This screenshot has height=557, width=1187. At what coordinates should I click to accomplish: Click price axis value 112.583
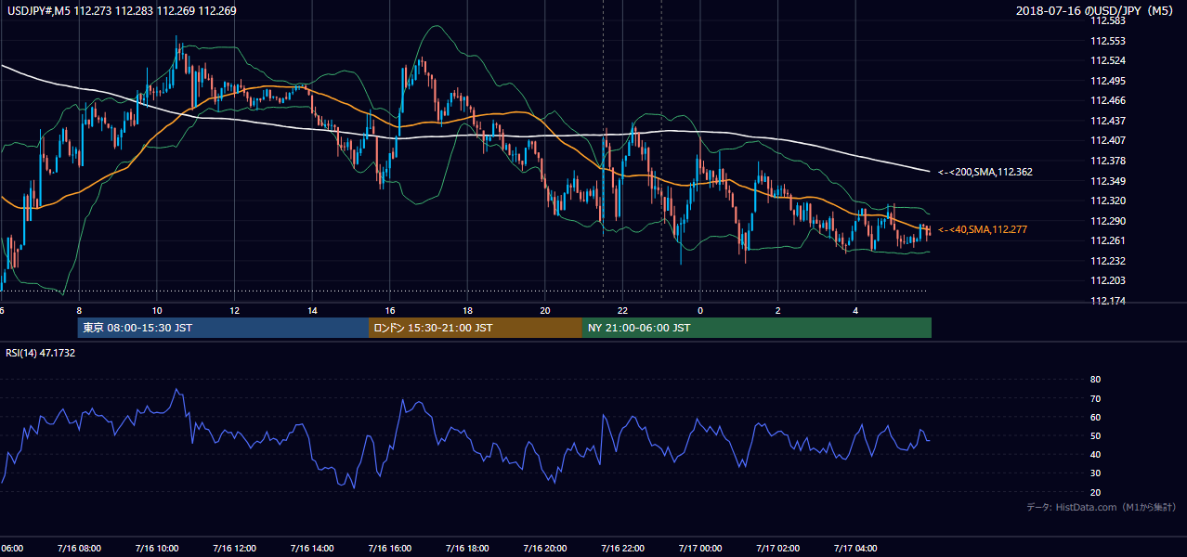1107,20
